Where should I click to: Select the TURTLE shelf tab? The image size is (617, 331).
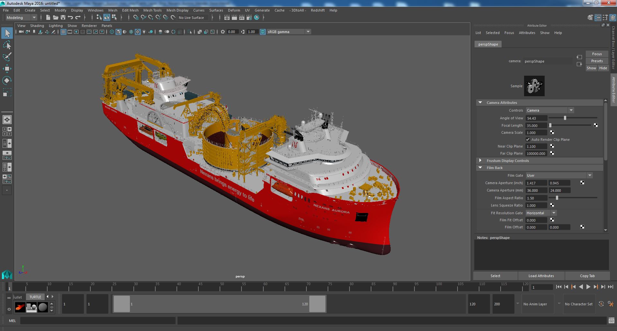coord(35,297)
